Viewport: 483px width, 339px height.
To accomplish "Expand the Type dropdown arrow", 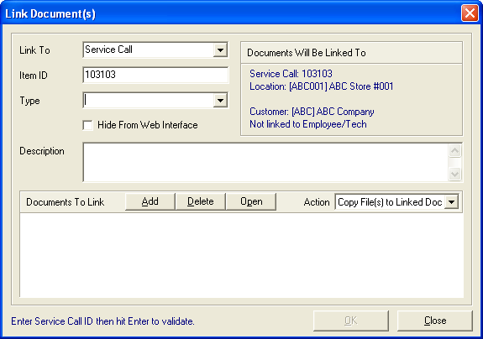I will coord(220,101).
